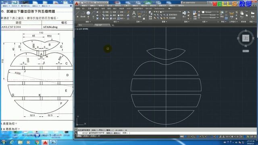Open File Explorer from taskbar

pyautogui.click(x=20, y=142)
